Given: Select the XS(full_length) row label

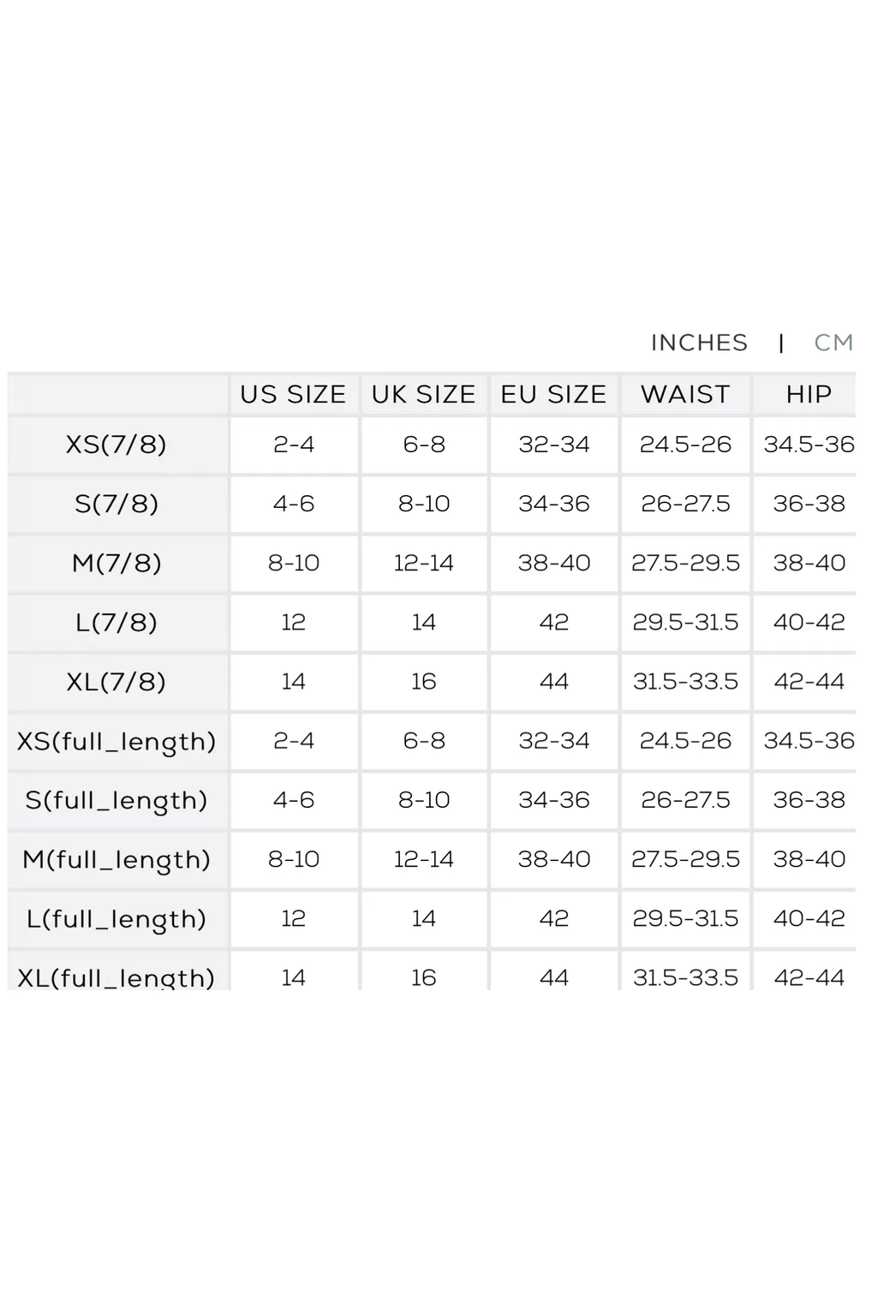Looking at the screenshot, I should [117, 741].
